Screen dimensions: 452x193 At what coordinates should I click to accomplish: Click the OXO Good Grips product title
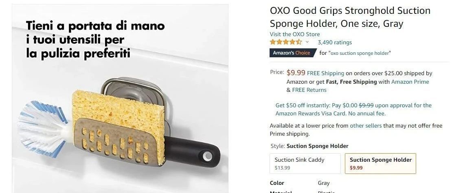(x=350, y=17)
